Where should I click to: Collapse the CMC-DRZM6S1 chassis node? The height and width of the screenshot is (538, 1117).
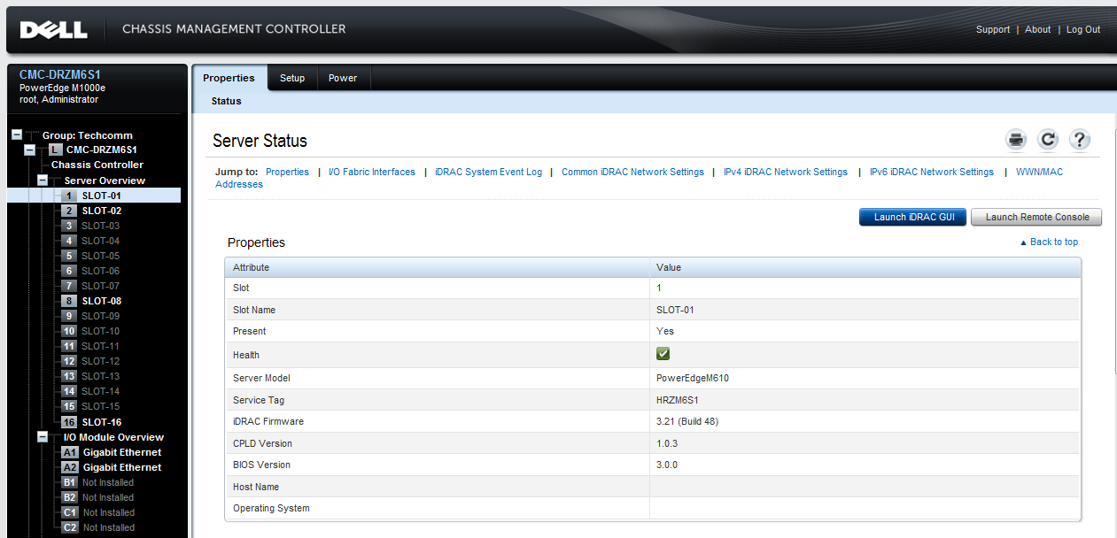point(29,150)
